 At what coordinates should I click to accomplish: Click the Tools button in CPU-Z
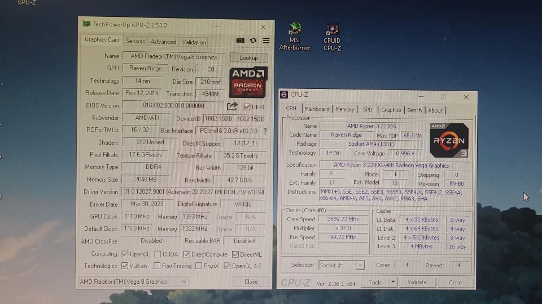(x=375, y=282)
